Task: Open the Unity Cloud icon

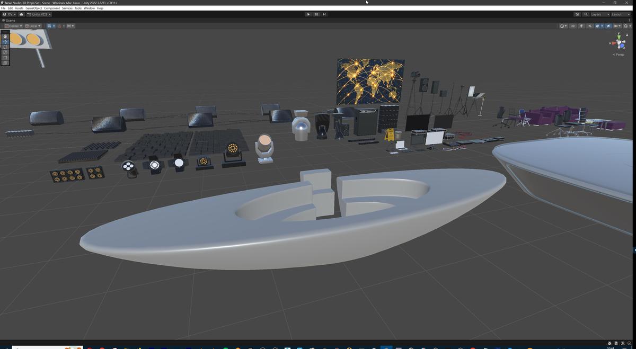Action: [x=21, y=14]
